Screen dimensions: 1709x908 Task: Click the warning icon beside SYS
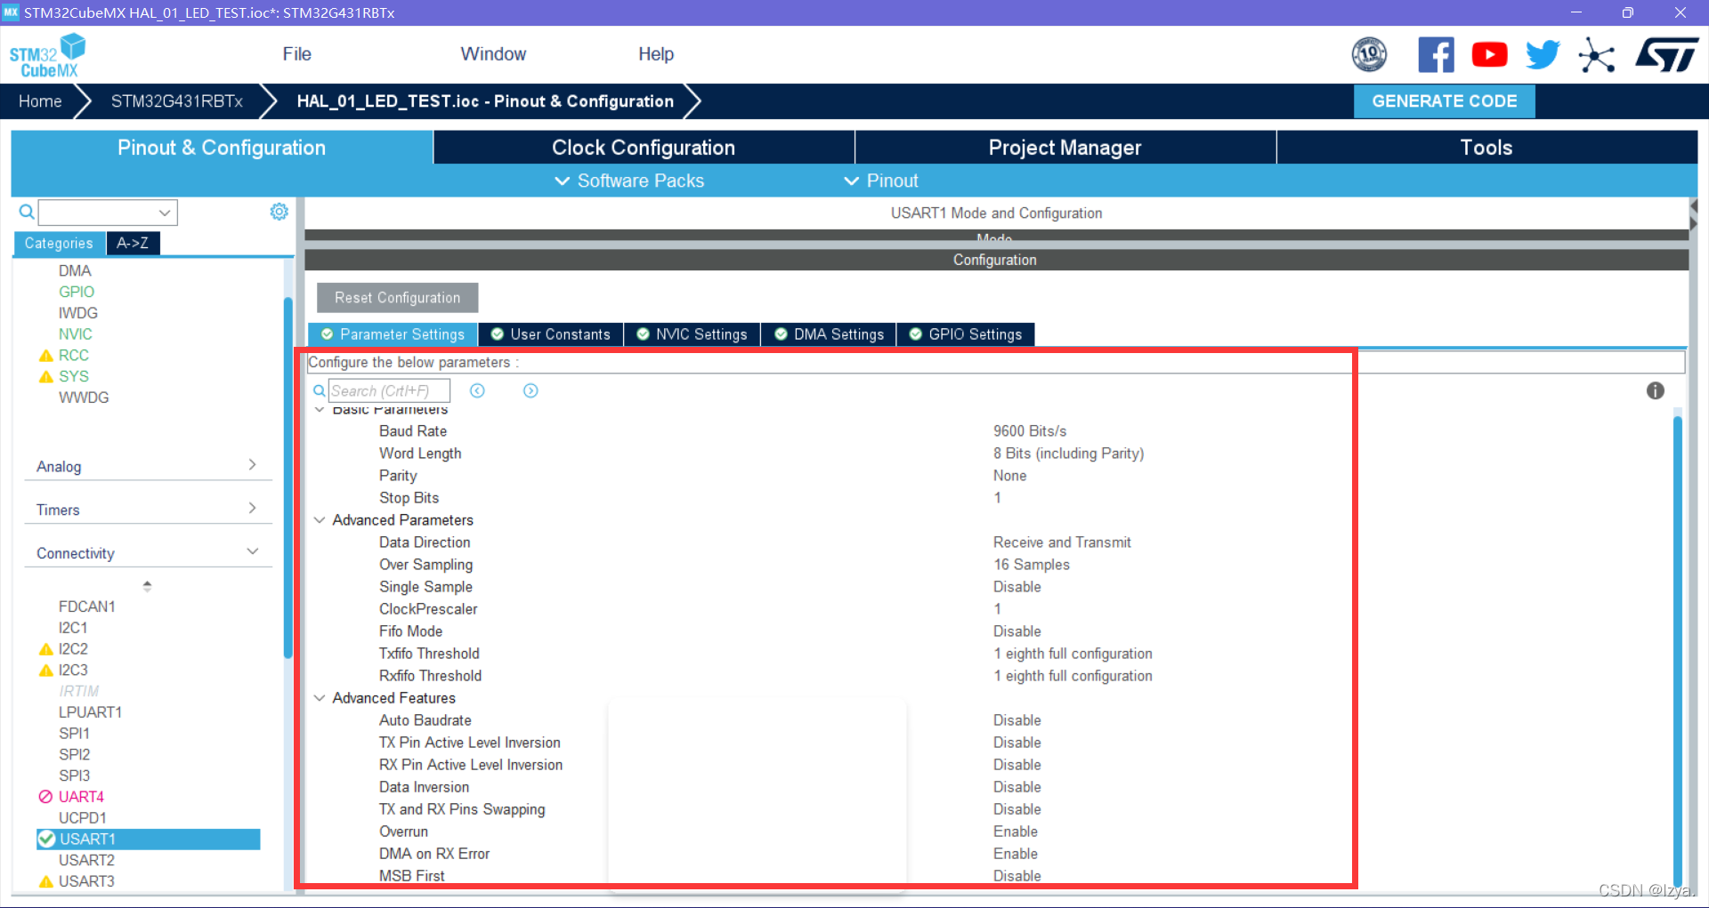tap(46, 377)
